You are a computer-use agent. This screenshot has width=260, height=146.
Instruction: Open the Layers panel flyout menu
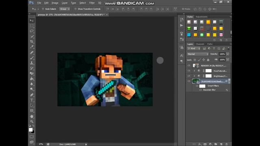(x=230, y=44)
